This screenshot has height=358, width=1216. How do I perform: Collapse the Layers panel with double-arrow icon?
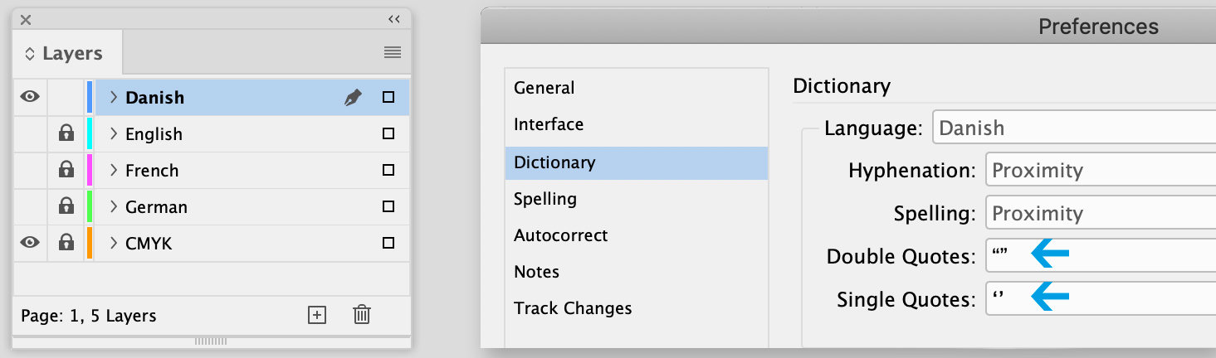point(394,19)
